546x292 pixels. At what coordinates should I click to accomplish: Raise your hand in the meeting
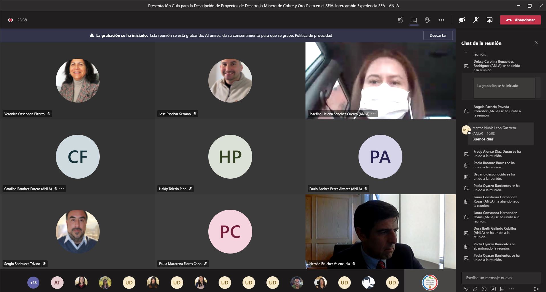427,20
